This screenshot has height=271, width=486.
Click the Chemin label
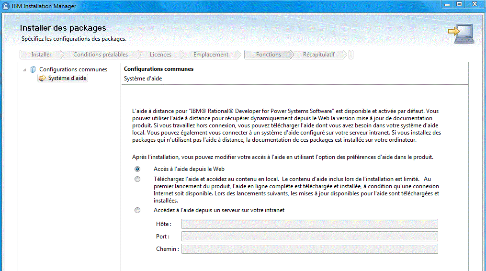coord(168,248)
